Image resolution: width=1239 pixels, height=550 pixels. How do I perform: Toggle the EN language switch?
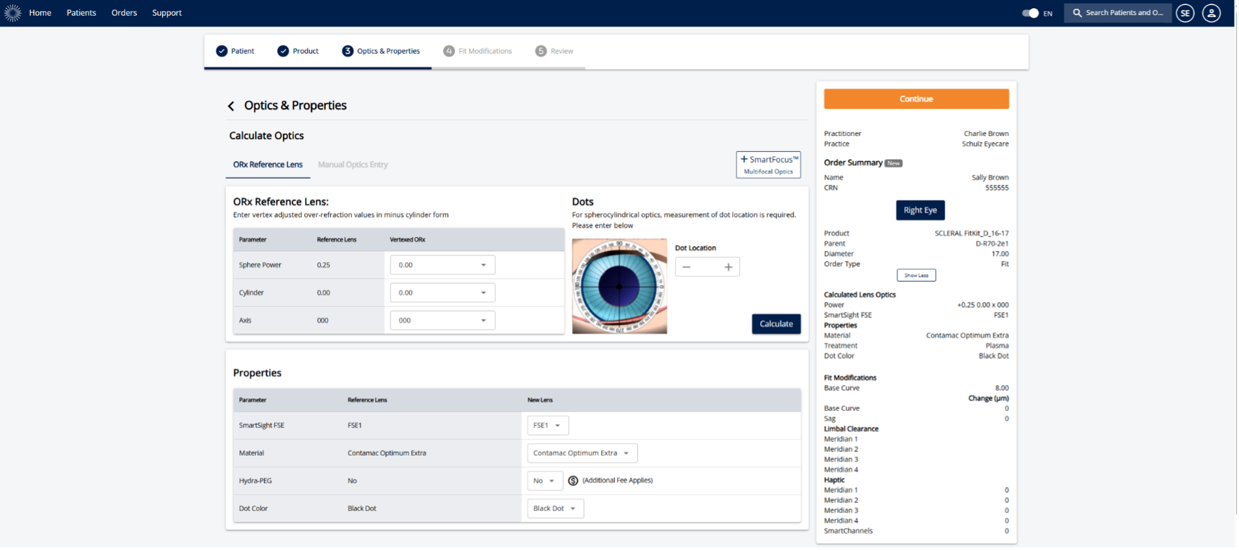tap(1030, 13)
